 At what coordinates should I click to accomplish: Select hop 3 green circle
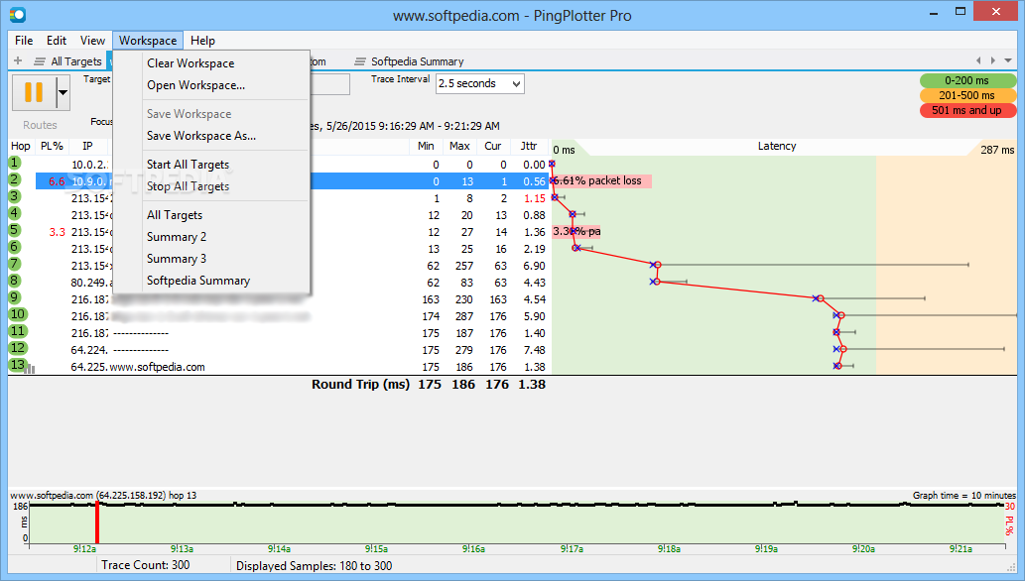15,196
